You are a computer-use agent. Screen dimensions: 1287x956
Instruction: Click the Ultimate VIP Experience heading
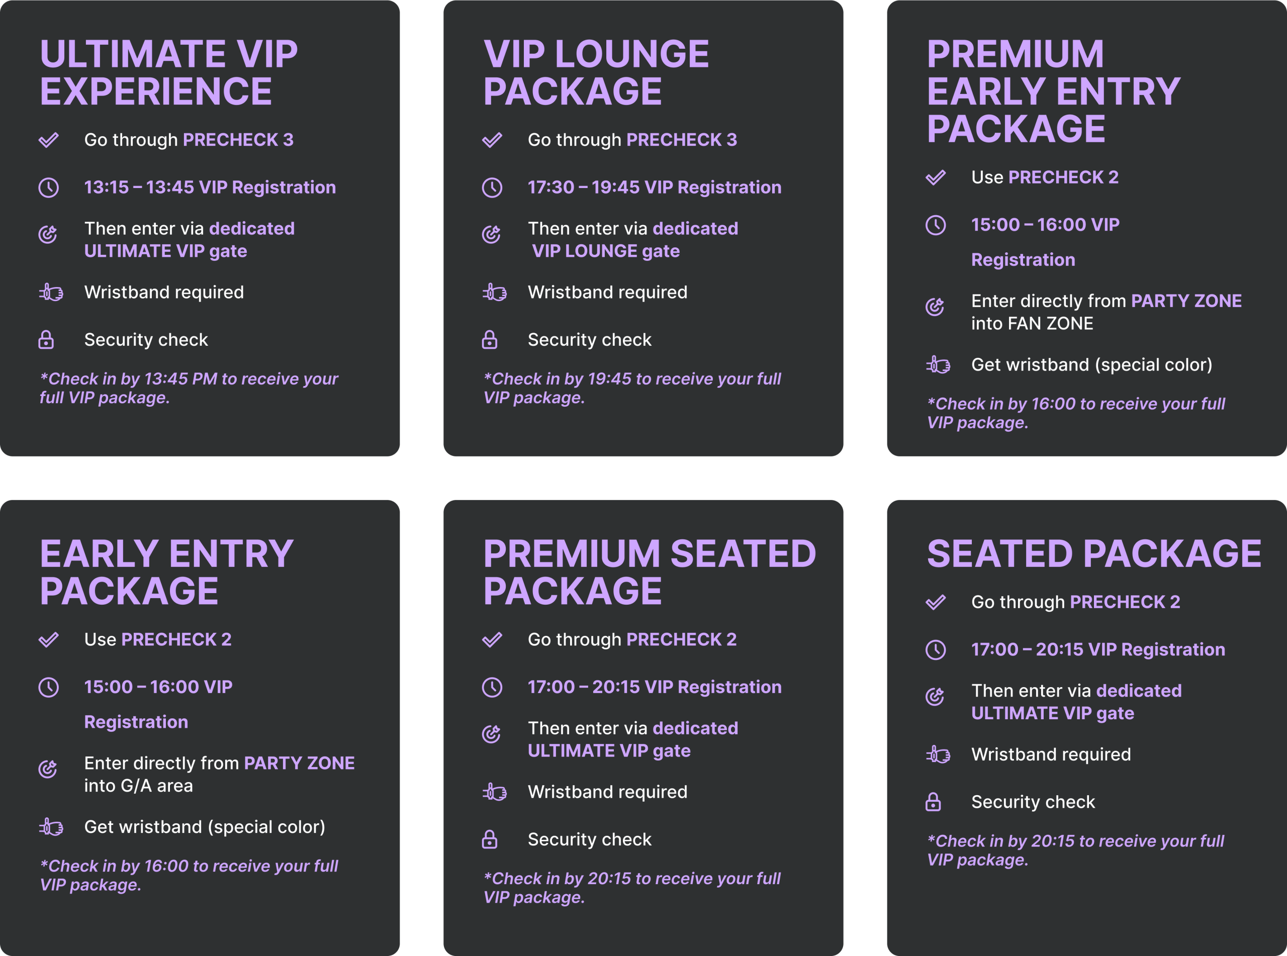[168, 72]
